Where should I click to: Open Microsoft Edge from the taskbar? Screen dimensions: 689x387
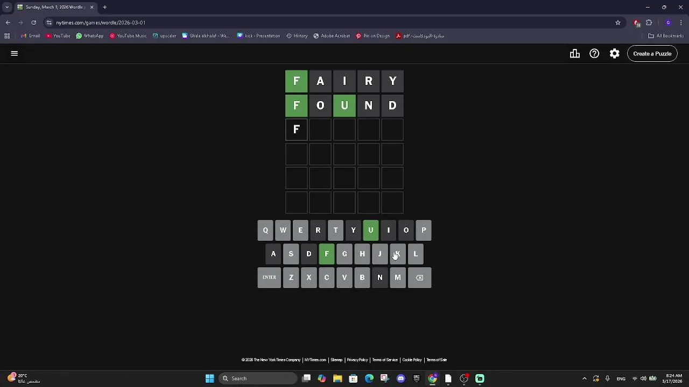click(369, 378)
